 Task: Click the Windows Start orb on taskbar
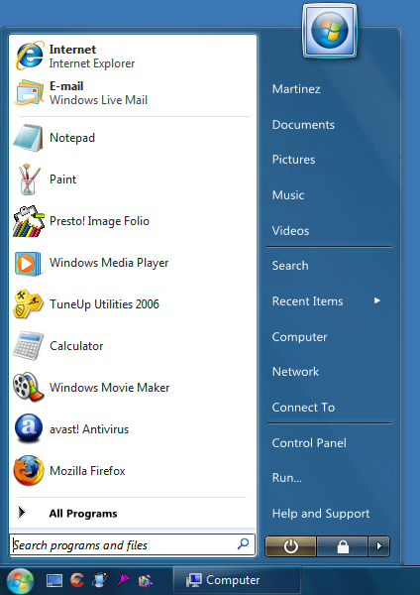click(20, 580)
